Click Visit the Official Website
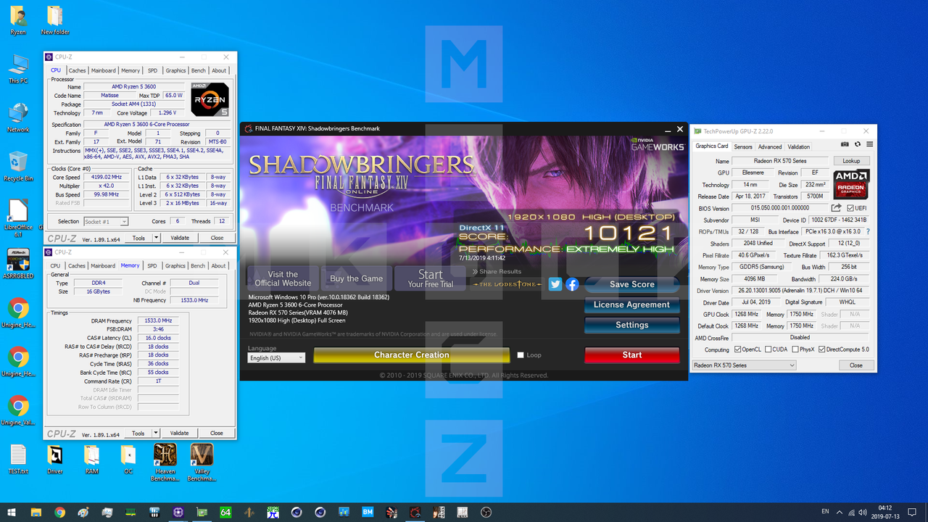The height and width of the screenshot is (522, 928). tap(283, 279)
